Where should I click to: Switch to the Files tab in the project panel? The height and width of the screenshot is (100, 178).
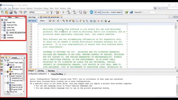tap(10, 17)
